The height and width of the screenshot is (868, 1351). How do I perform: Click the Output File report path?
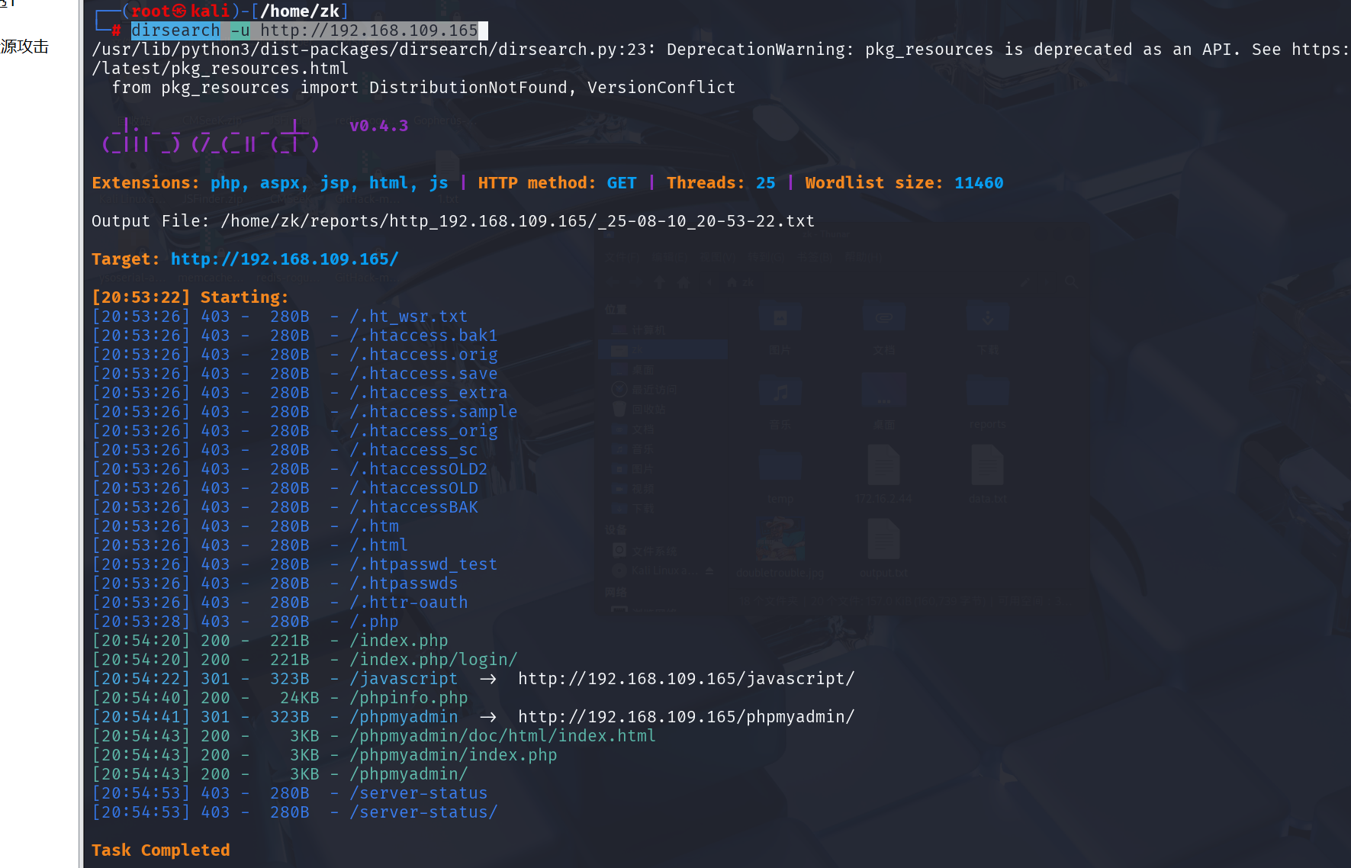pyautogui.click(x=517, y=221)
